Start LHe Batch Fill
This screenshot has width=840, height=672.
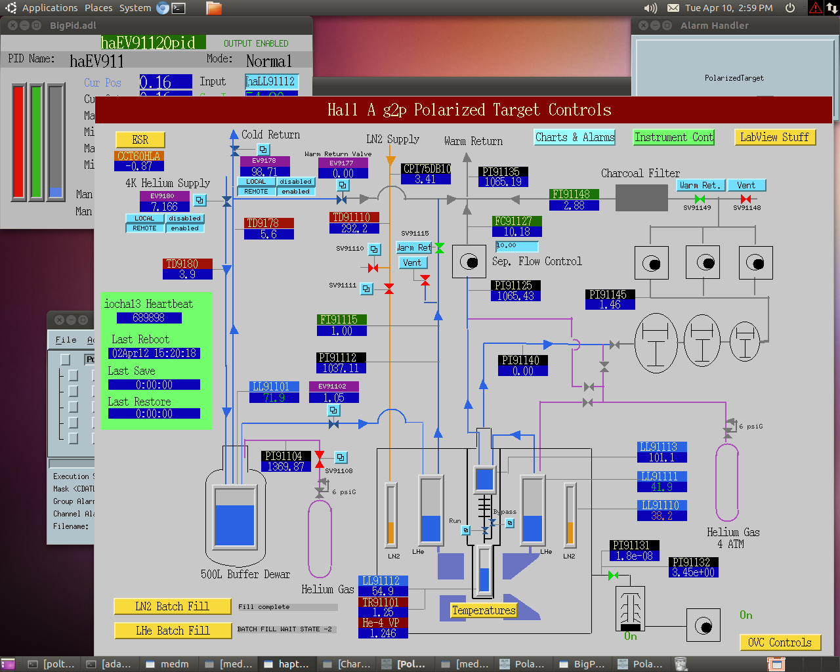[x=172, y=631]
